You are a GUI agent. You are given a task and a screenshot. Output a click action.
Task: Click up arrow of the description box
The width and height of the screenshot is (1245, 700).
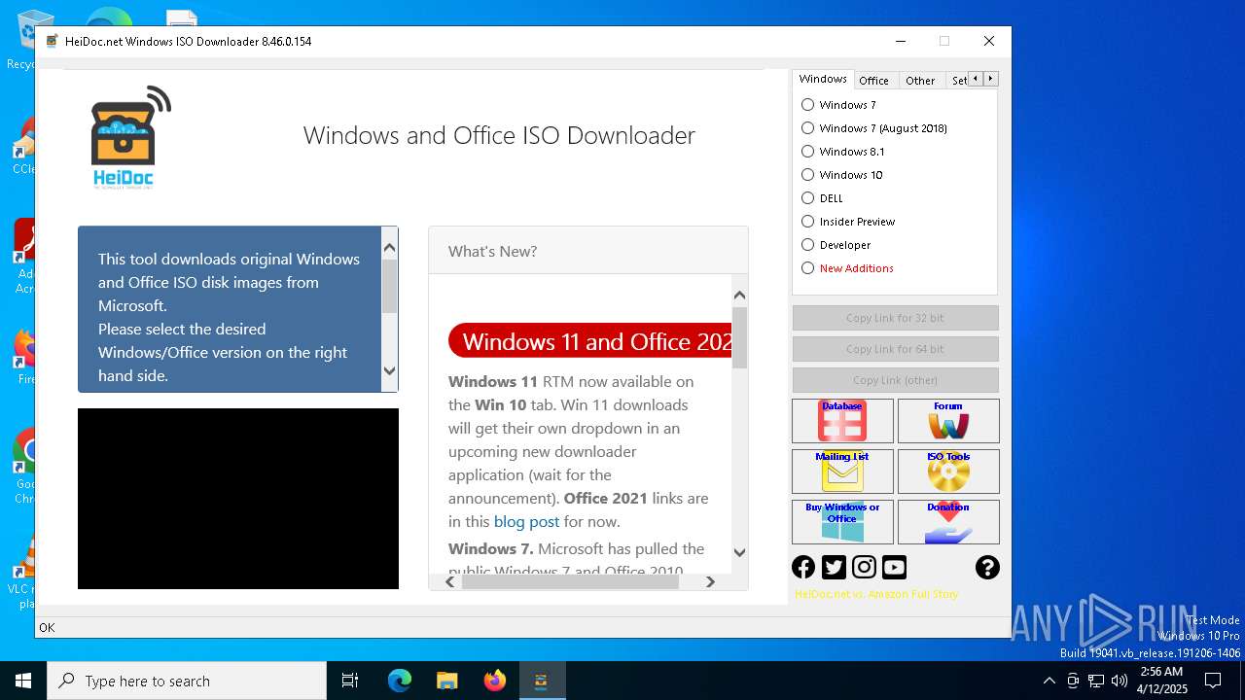pyautogui.click(x=390, y=247)
